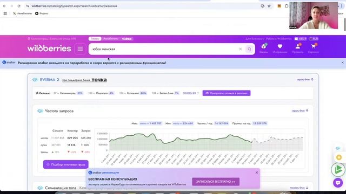Image resolution: width=346 pixels, height=194 pixels.
Task: Open the RUB currency selector
Action: click(314, 39)
